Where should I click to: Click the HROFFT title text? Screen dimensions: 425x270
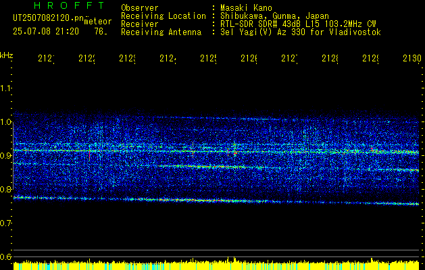pyautogui.click(x=69, y=5)
